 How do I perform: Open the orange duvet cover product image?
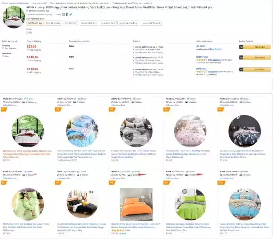click(136, 205)
